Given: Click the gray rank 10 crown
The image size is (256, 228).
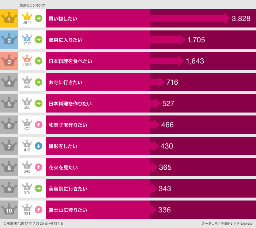Looking at the screenshot, I should [x=9, y=210].
